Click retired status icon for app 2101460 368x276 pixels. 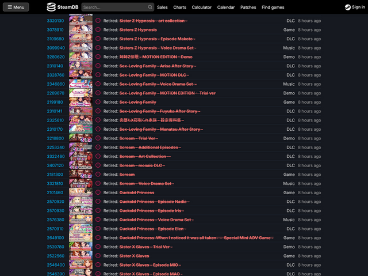tap(98, 192)
